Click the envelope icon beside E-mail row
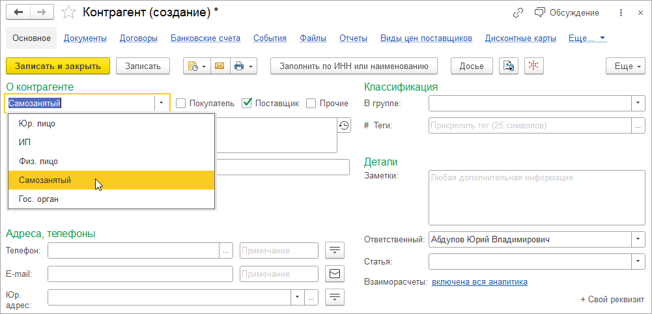Image resolution: width=652 pixels, height=314 pixels. coord(335,274)
